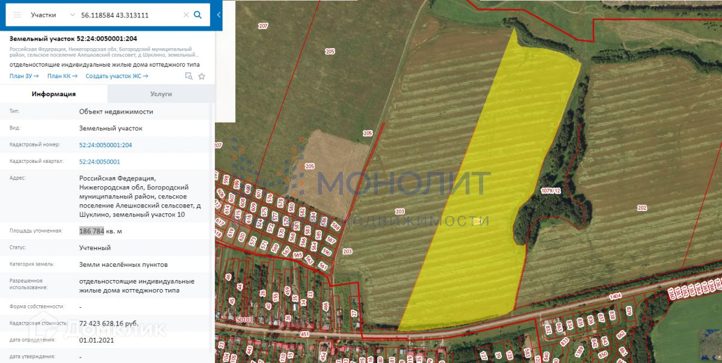Select parcel 203 on the map

(x=400, y=212)
